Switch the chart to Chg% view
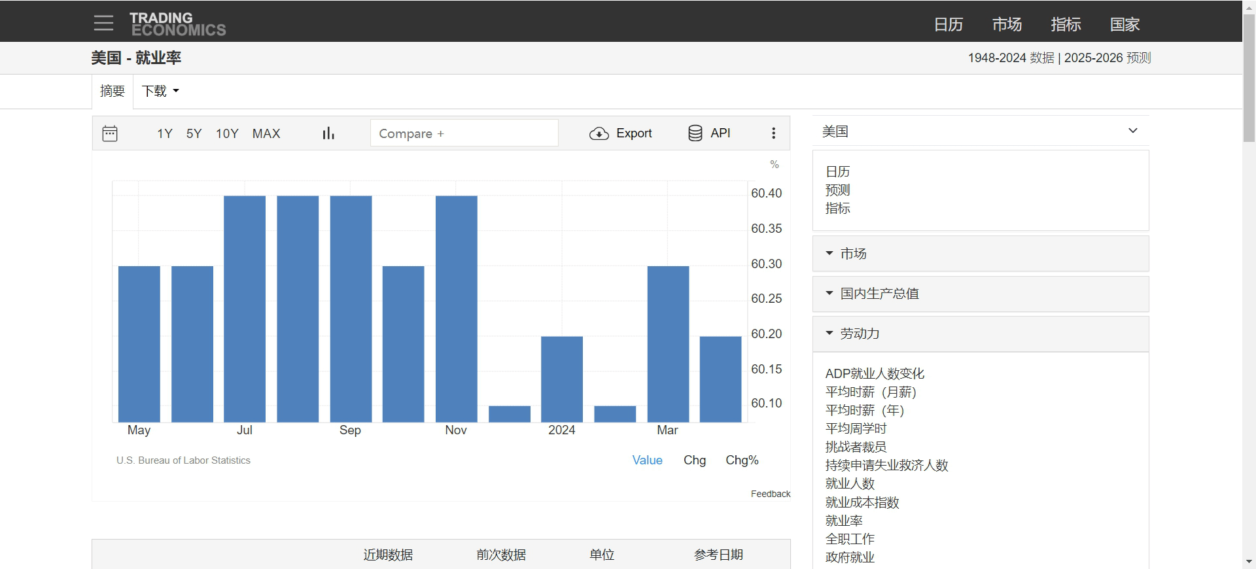This screenshot has width=1256, height=569. click(742, 460)
